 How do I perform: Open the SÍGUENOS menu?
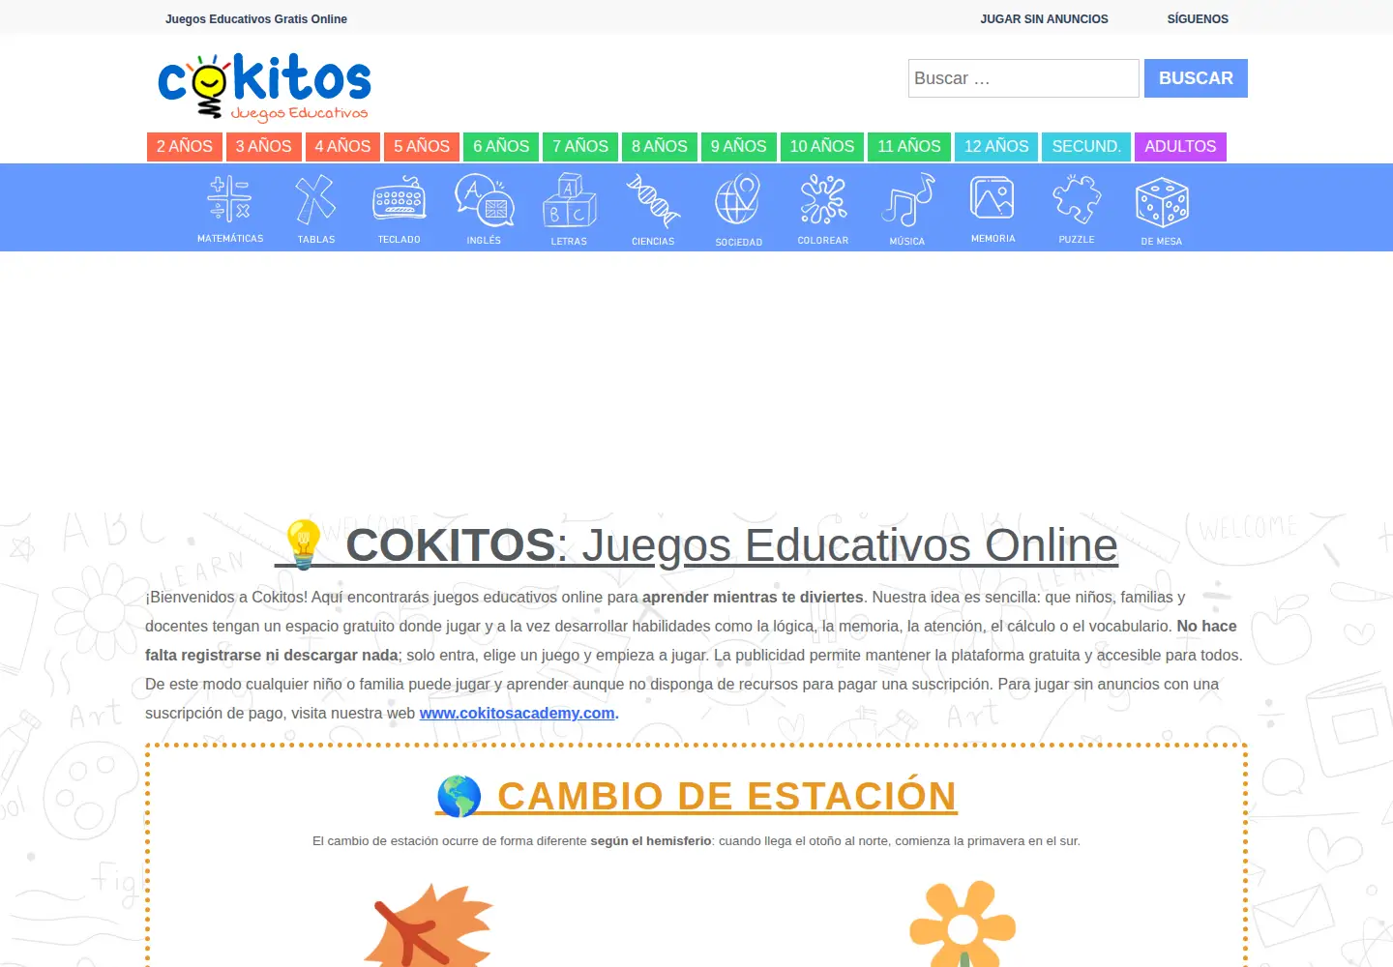point(1198,18)
